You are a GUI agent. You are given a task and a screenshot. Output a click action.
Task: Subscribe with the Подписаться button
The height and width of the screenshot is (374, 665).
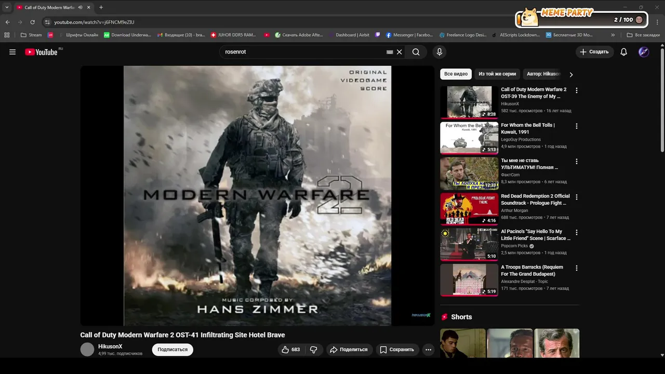[x=172, y=350]
